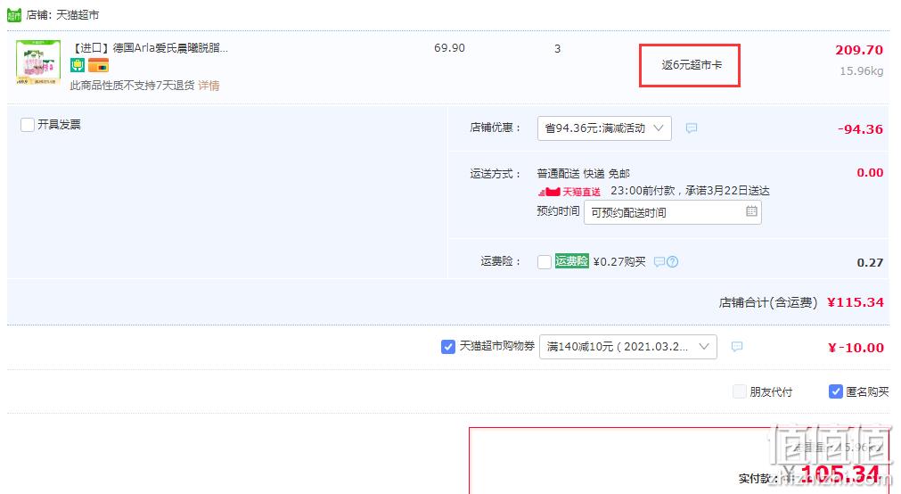Click the ¥0.27购买 insurance purchase text
Screen dimensions: 901x494
pyautogui.click(x=619, y=261)
